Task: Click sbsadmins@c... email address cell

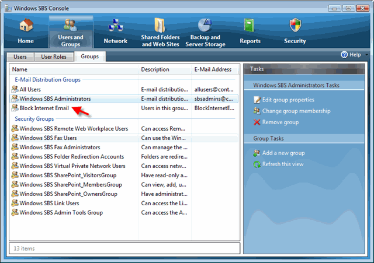Action: 214,99
